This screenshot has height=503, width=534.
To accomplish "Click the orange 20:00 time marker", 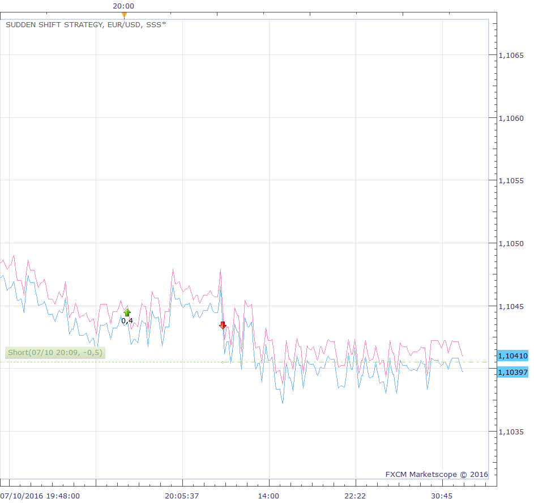I will click(x=125, y=15).
